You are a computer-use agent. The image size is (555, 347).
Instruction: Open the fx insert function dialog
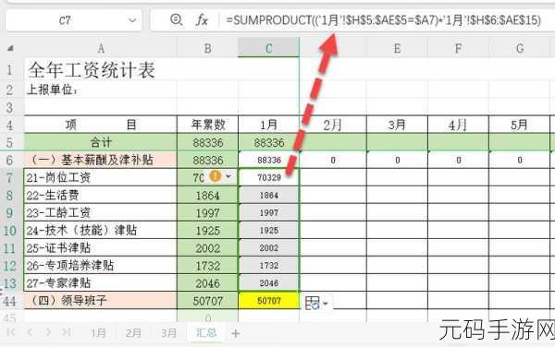pos(202,19)
